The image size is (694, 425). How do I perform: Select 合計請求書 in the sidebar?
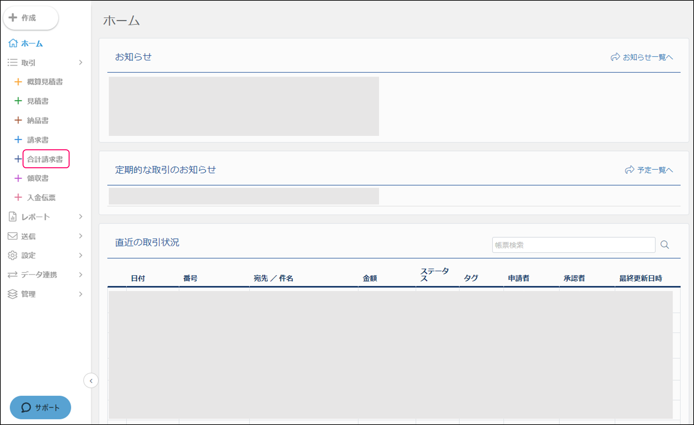pyautogui.click(x=45, y=159)
